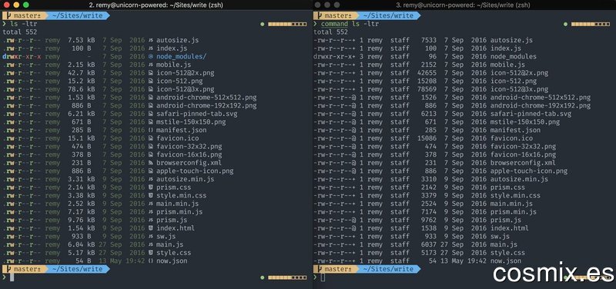The image size is (616, 289).
Task: Click the ~/Sites/write path segment in left bottom prompt
Action: click(77, 269)
